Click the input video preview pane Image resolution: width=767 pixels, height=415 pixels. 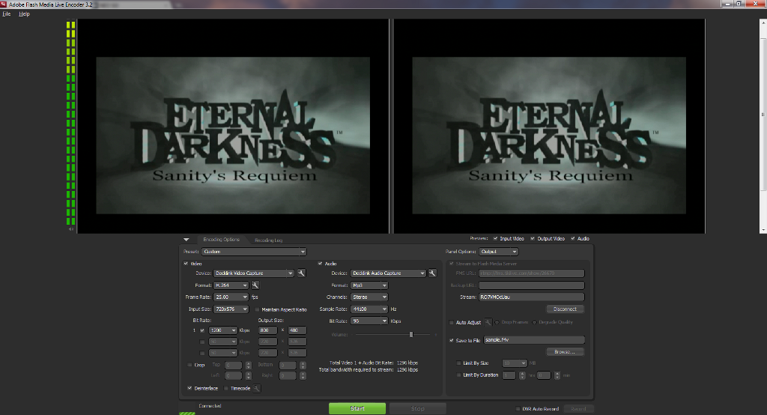[233, 127]
